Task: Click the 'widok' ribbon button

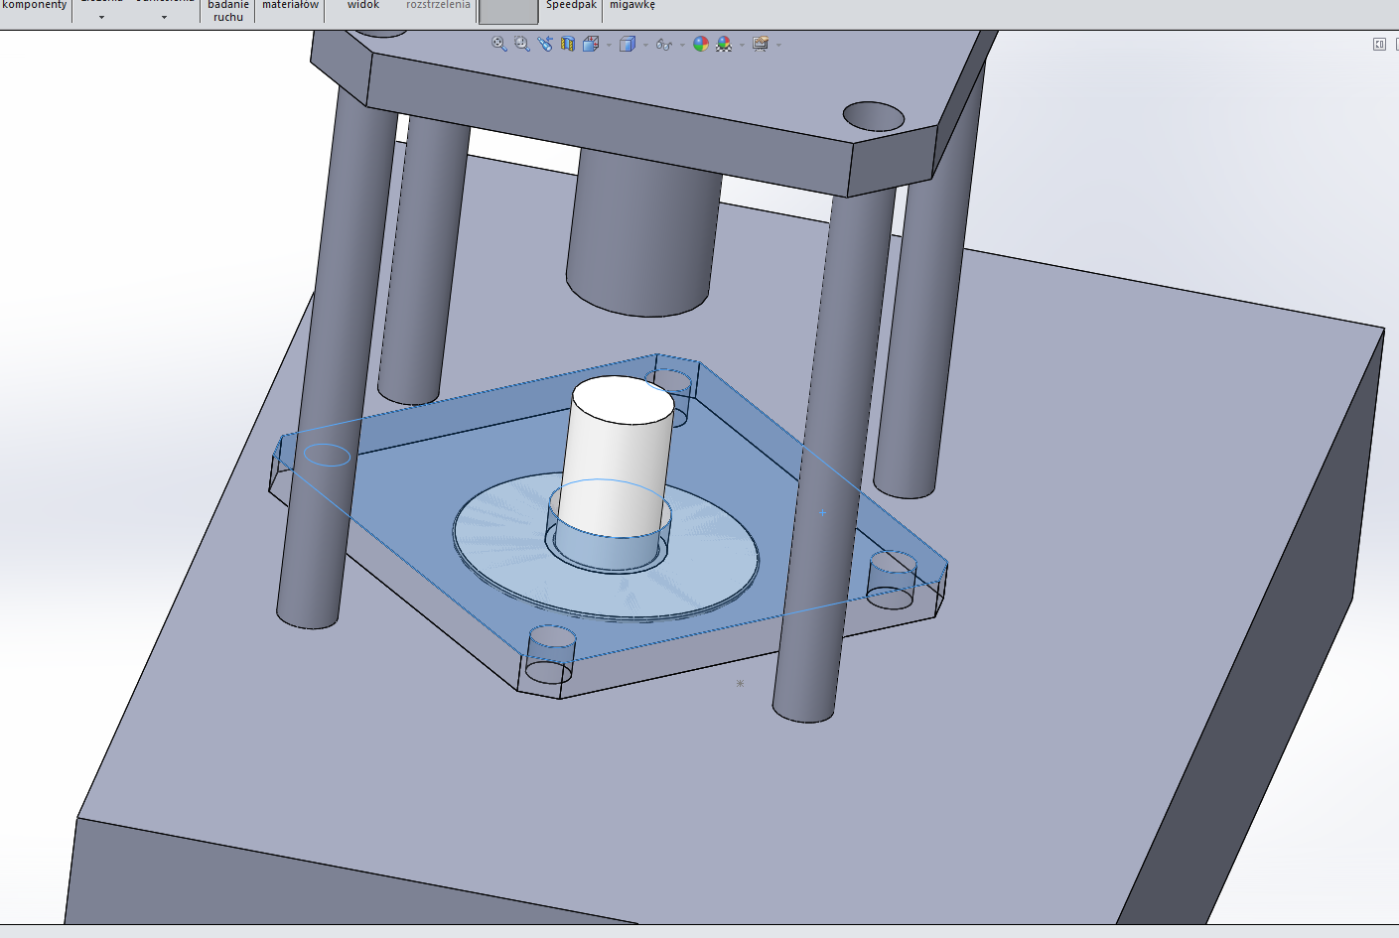Action: tap(363, 6)
